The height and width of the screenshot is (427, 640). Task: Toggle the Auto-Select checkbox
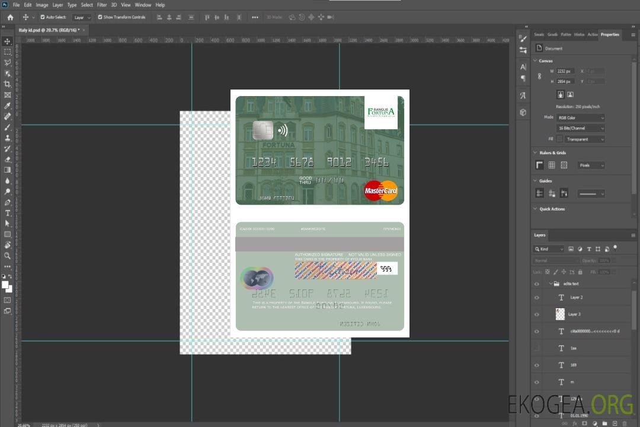(x=43, y=17)
